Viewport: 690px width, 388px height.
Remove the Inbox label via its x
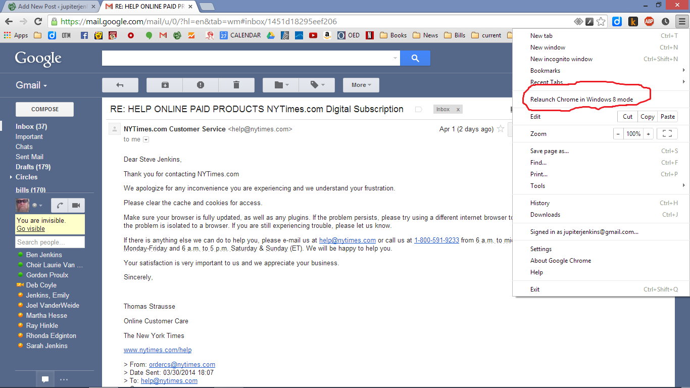[x=458, y=110]
